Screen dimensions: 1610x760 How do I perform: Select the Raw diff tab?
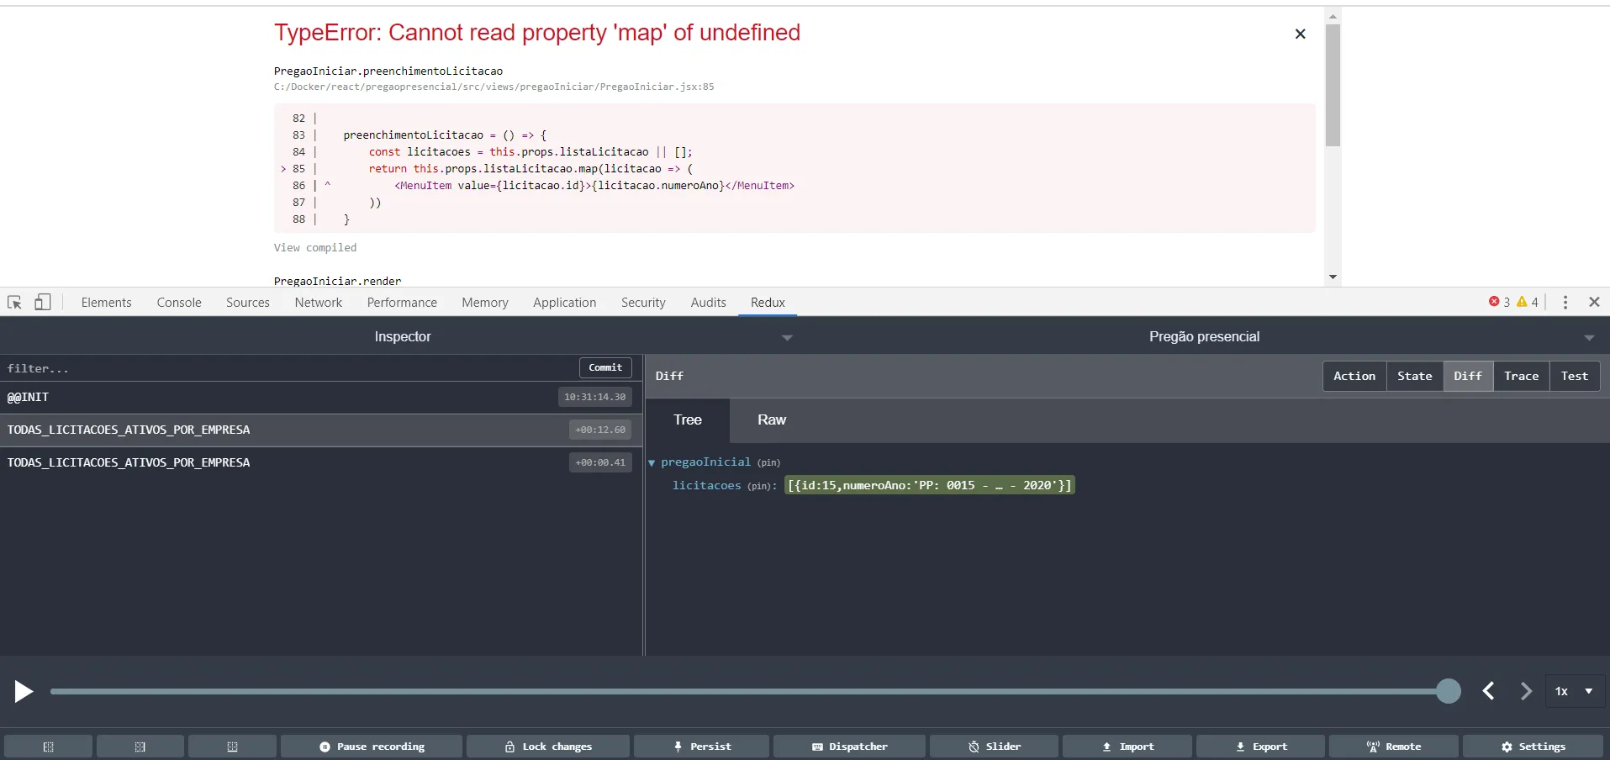click(771, 420)
